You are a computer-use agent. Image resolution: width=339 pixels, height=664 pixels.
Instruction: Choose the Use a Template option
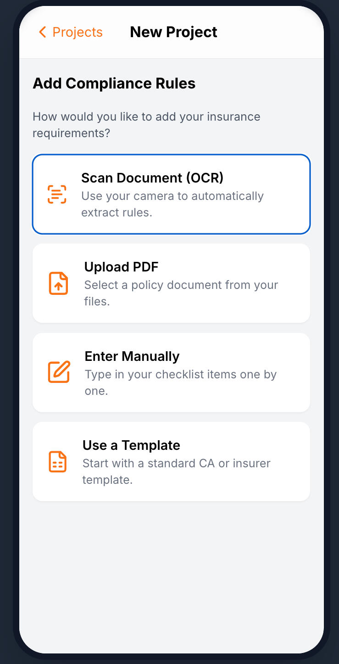(x=171, y=461)
